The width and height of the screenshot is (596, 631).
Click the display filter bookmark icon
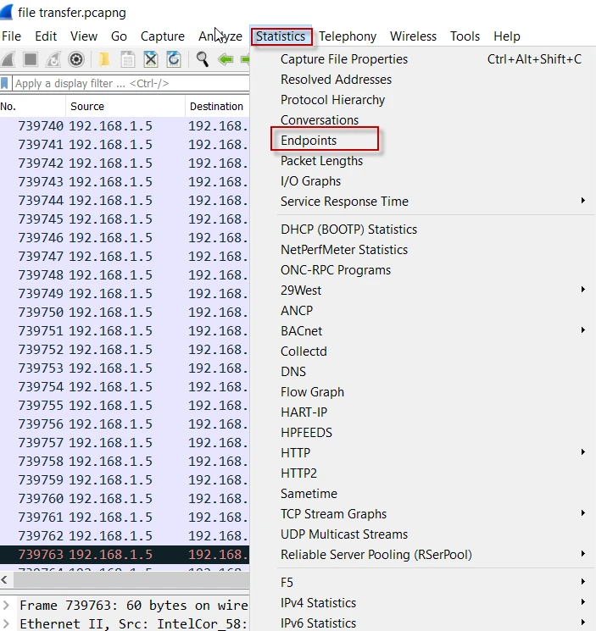click(x=6, y=83)
